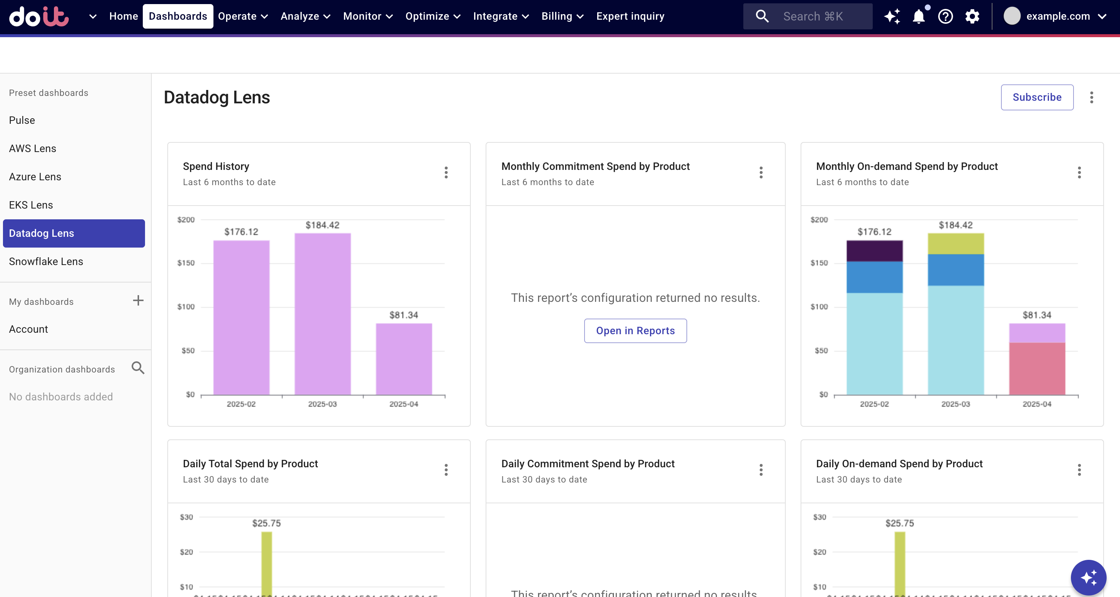1120x597 pixels.
Task: Click the Subscribe button
Action: 1037,97
